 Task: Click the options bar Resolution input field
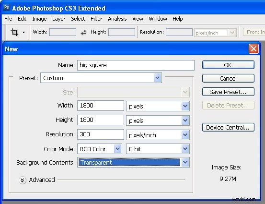pyautogui.click(x=179, y=32)
